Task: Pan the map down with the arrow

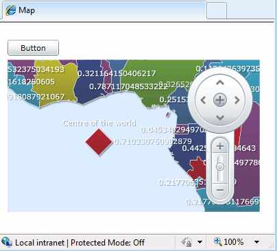Action: (x=220, y=118)
